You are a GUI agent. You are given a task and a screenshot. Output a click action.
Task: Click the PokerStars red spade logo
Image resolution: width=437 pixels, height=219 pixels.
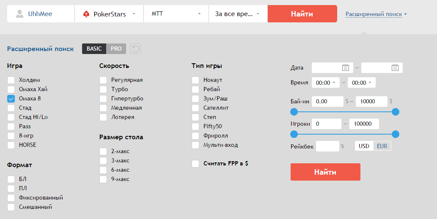click(x=86, y=14)
